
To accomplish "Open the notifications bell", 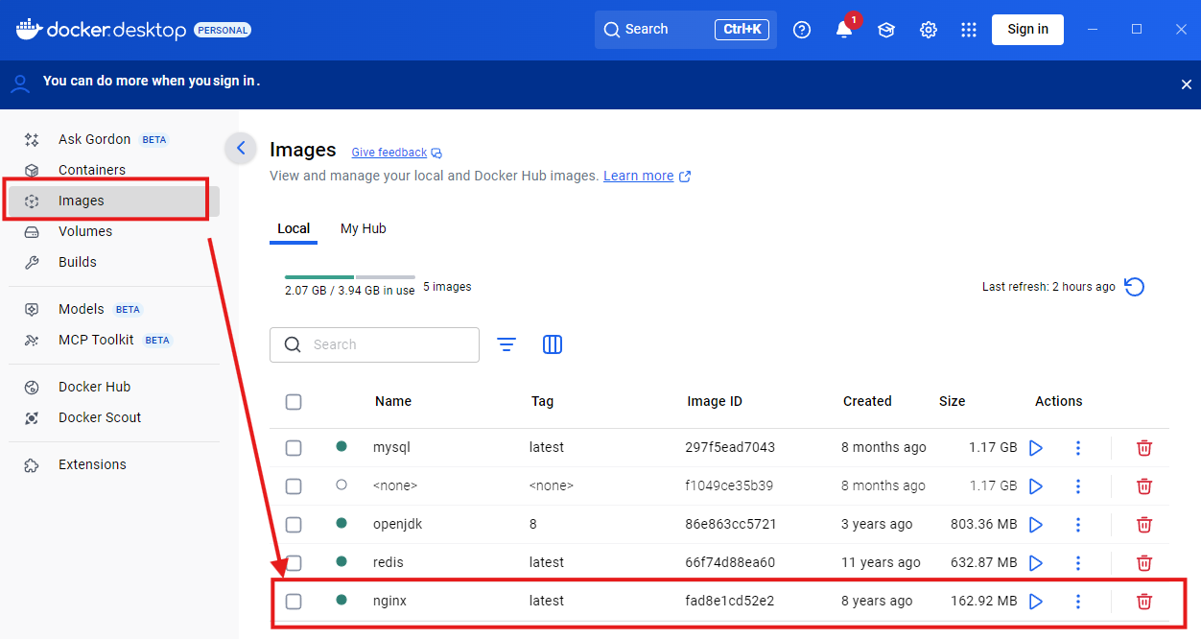I will click(x=844, y=30).
